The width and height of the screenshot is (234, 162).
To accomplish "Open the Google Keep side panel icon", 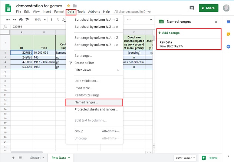I will click(228, 34).
